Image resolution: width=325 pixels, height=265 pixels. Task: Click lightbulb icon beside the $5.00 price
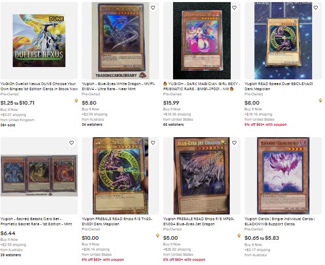[x=239, y=236]
